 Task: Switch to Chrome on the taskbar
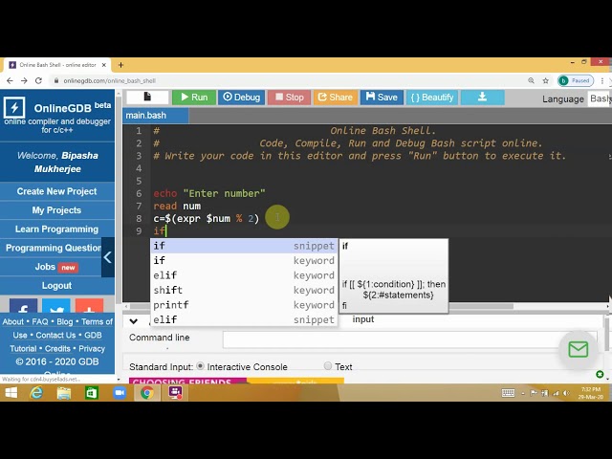pos(147,393)
